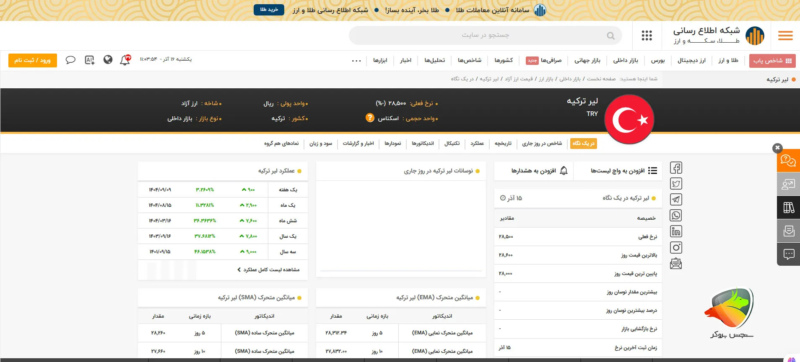
Task: Select the سود و زیان tab
Action: coord(321,144)
